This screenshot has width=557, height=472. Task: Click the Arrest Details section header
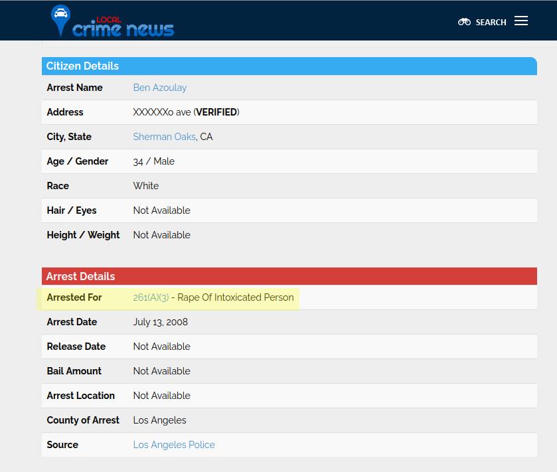80,276
